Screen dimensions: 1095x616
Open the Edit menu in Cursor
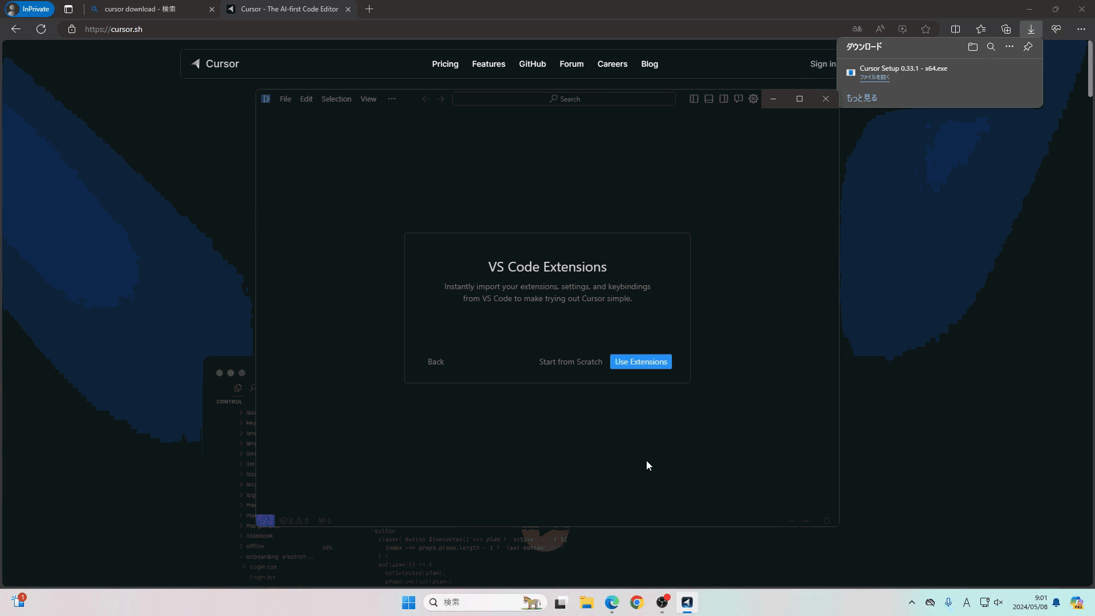[x=306, y=99]
